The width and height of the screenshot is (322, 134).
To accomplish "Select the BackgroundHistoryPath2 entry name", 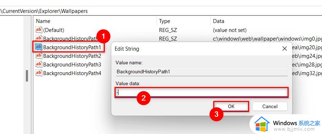I will coord(72,56).
